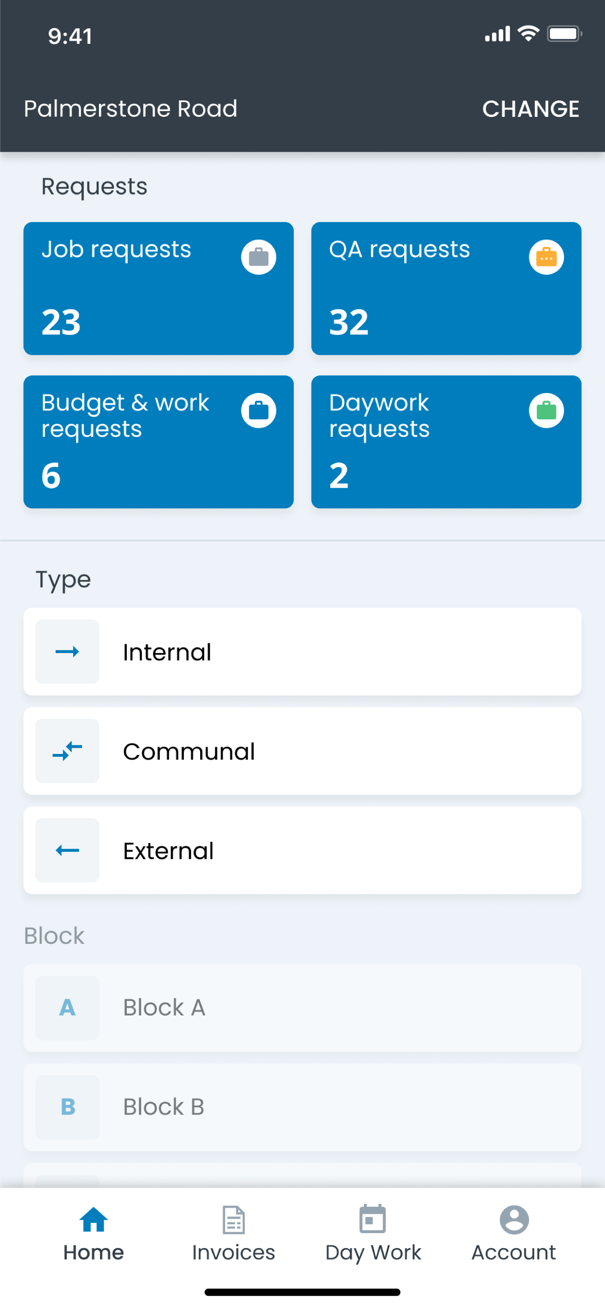
Task: Tap the orange briefcase icon on QA requests
Action: [547, 257]
